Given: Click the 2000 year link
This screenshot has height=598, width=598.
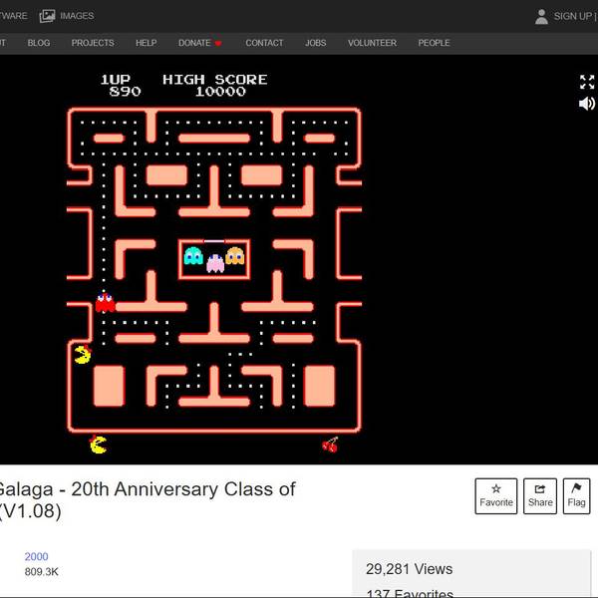Looking at the screenshot, I should coord(36,556).
